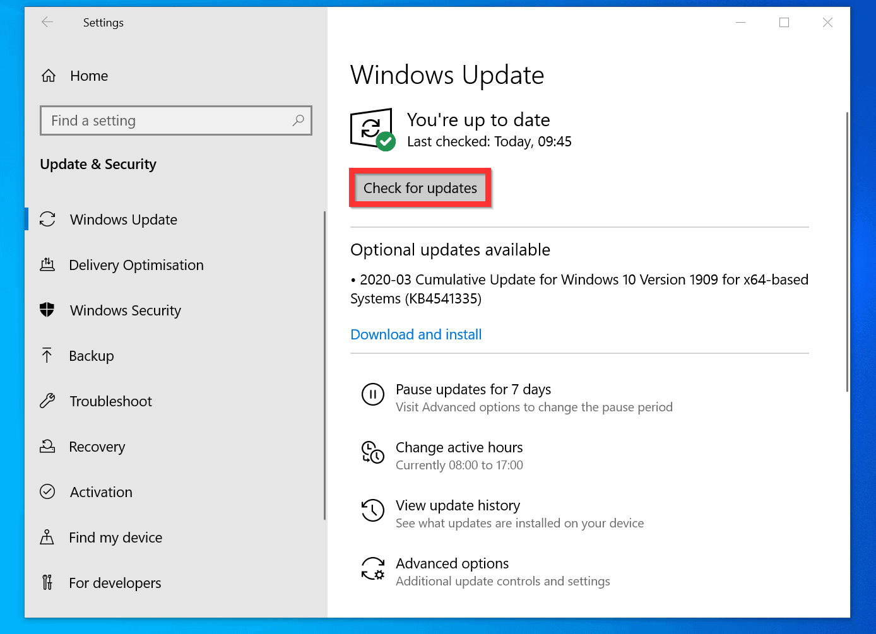Click the Home house icon
This screenshot has width=876, height=634.
[49, 76]
